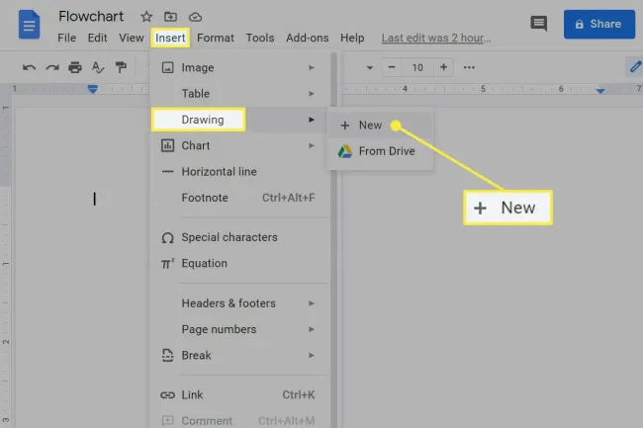
Task: Click the font size field showing 10
Action: click(417, 67)
